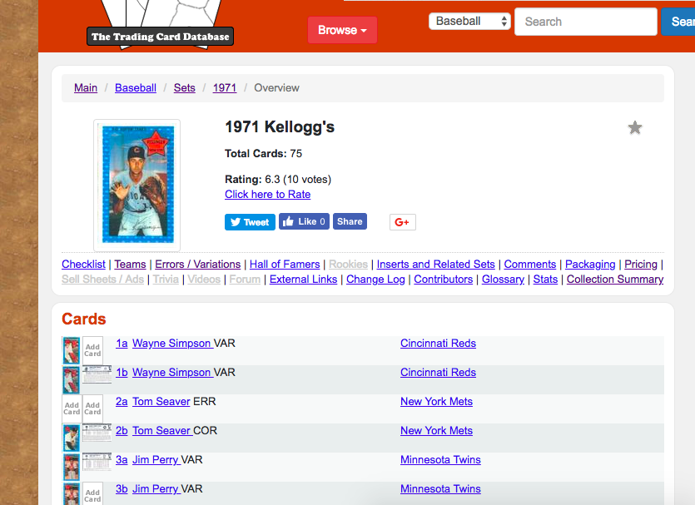Image resolution: width=695 pixels, height=505 pixels.
Task: Go to Baseball breadcrumb link
Action: coord(136,87)
